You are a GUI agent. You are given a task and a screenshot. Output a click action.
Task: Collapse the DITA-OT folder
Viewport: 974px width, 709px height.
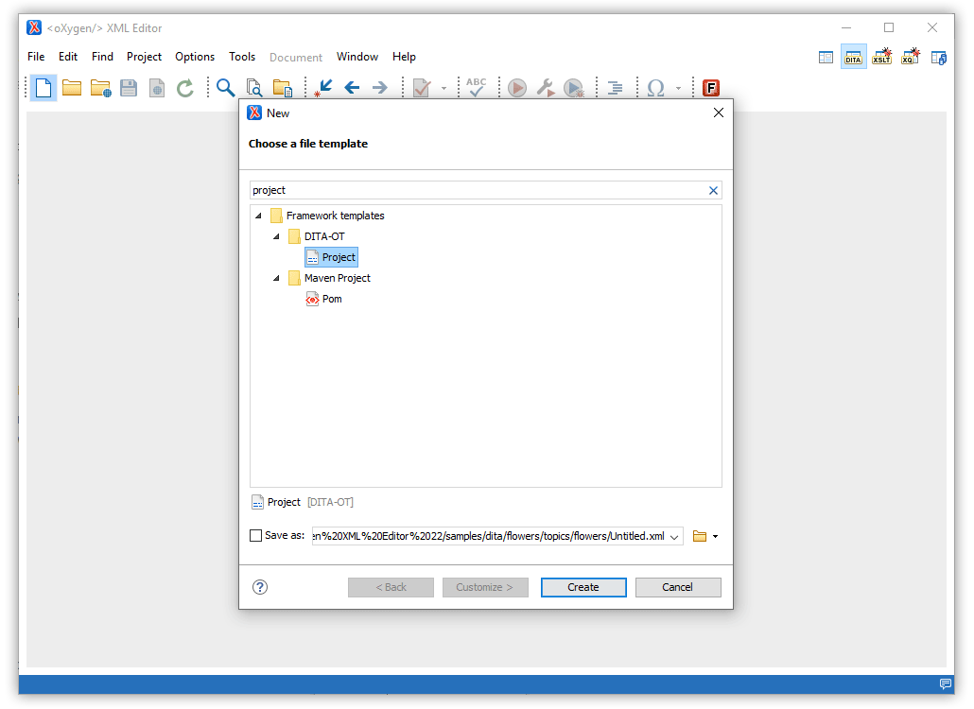click(276, 236)
